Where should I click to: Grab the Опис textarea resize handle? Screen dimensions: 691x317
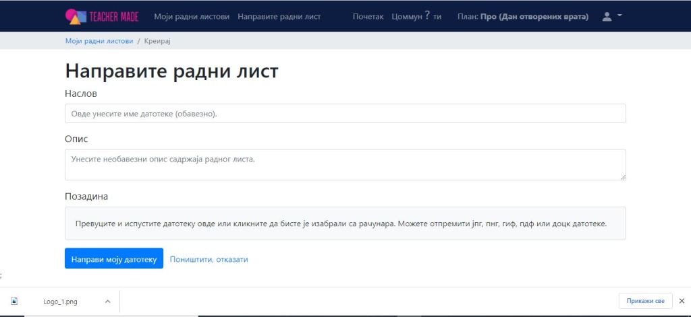pyautogui.click(x=622, y=177)
